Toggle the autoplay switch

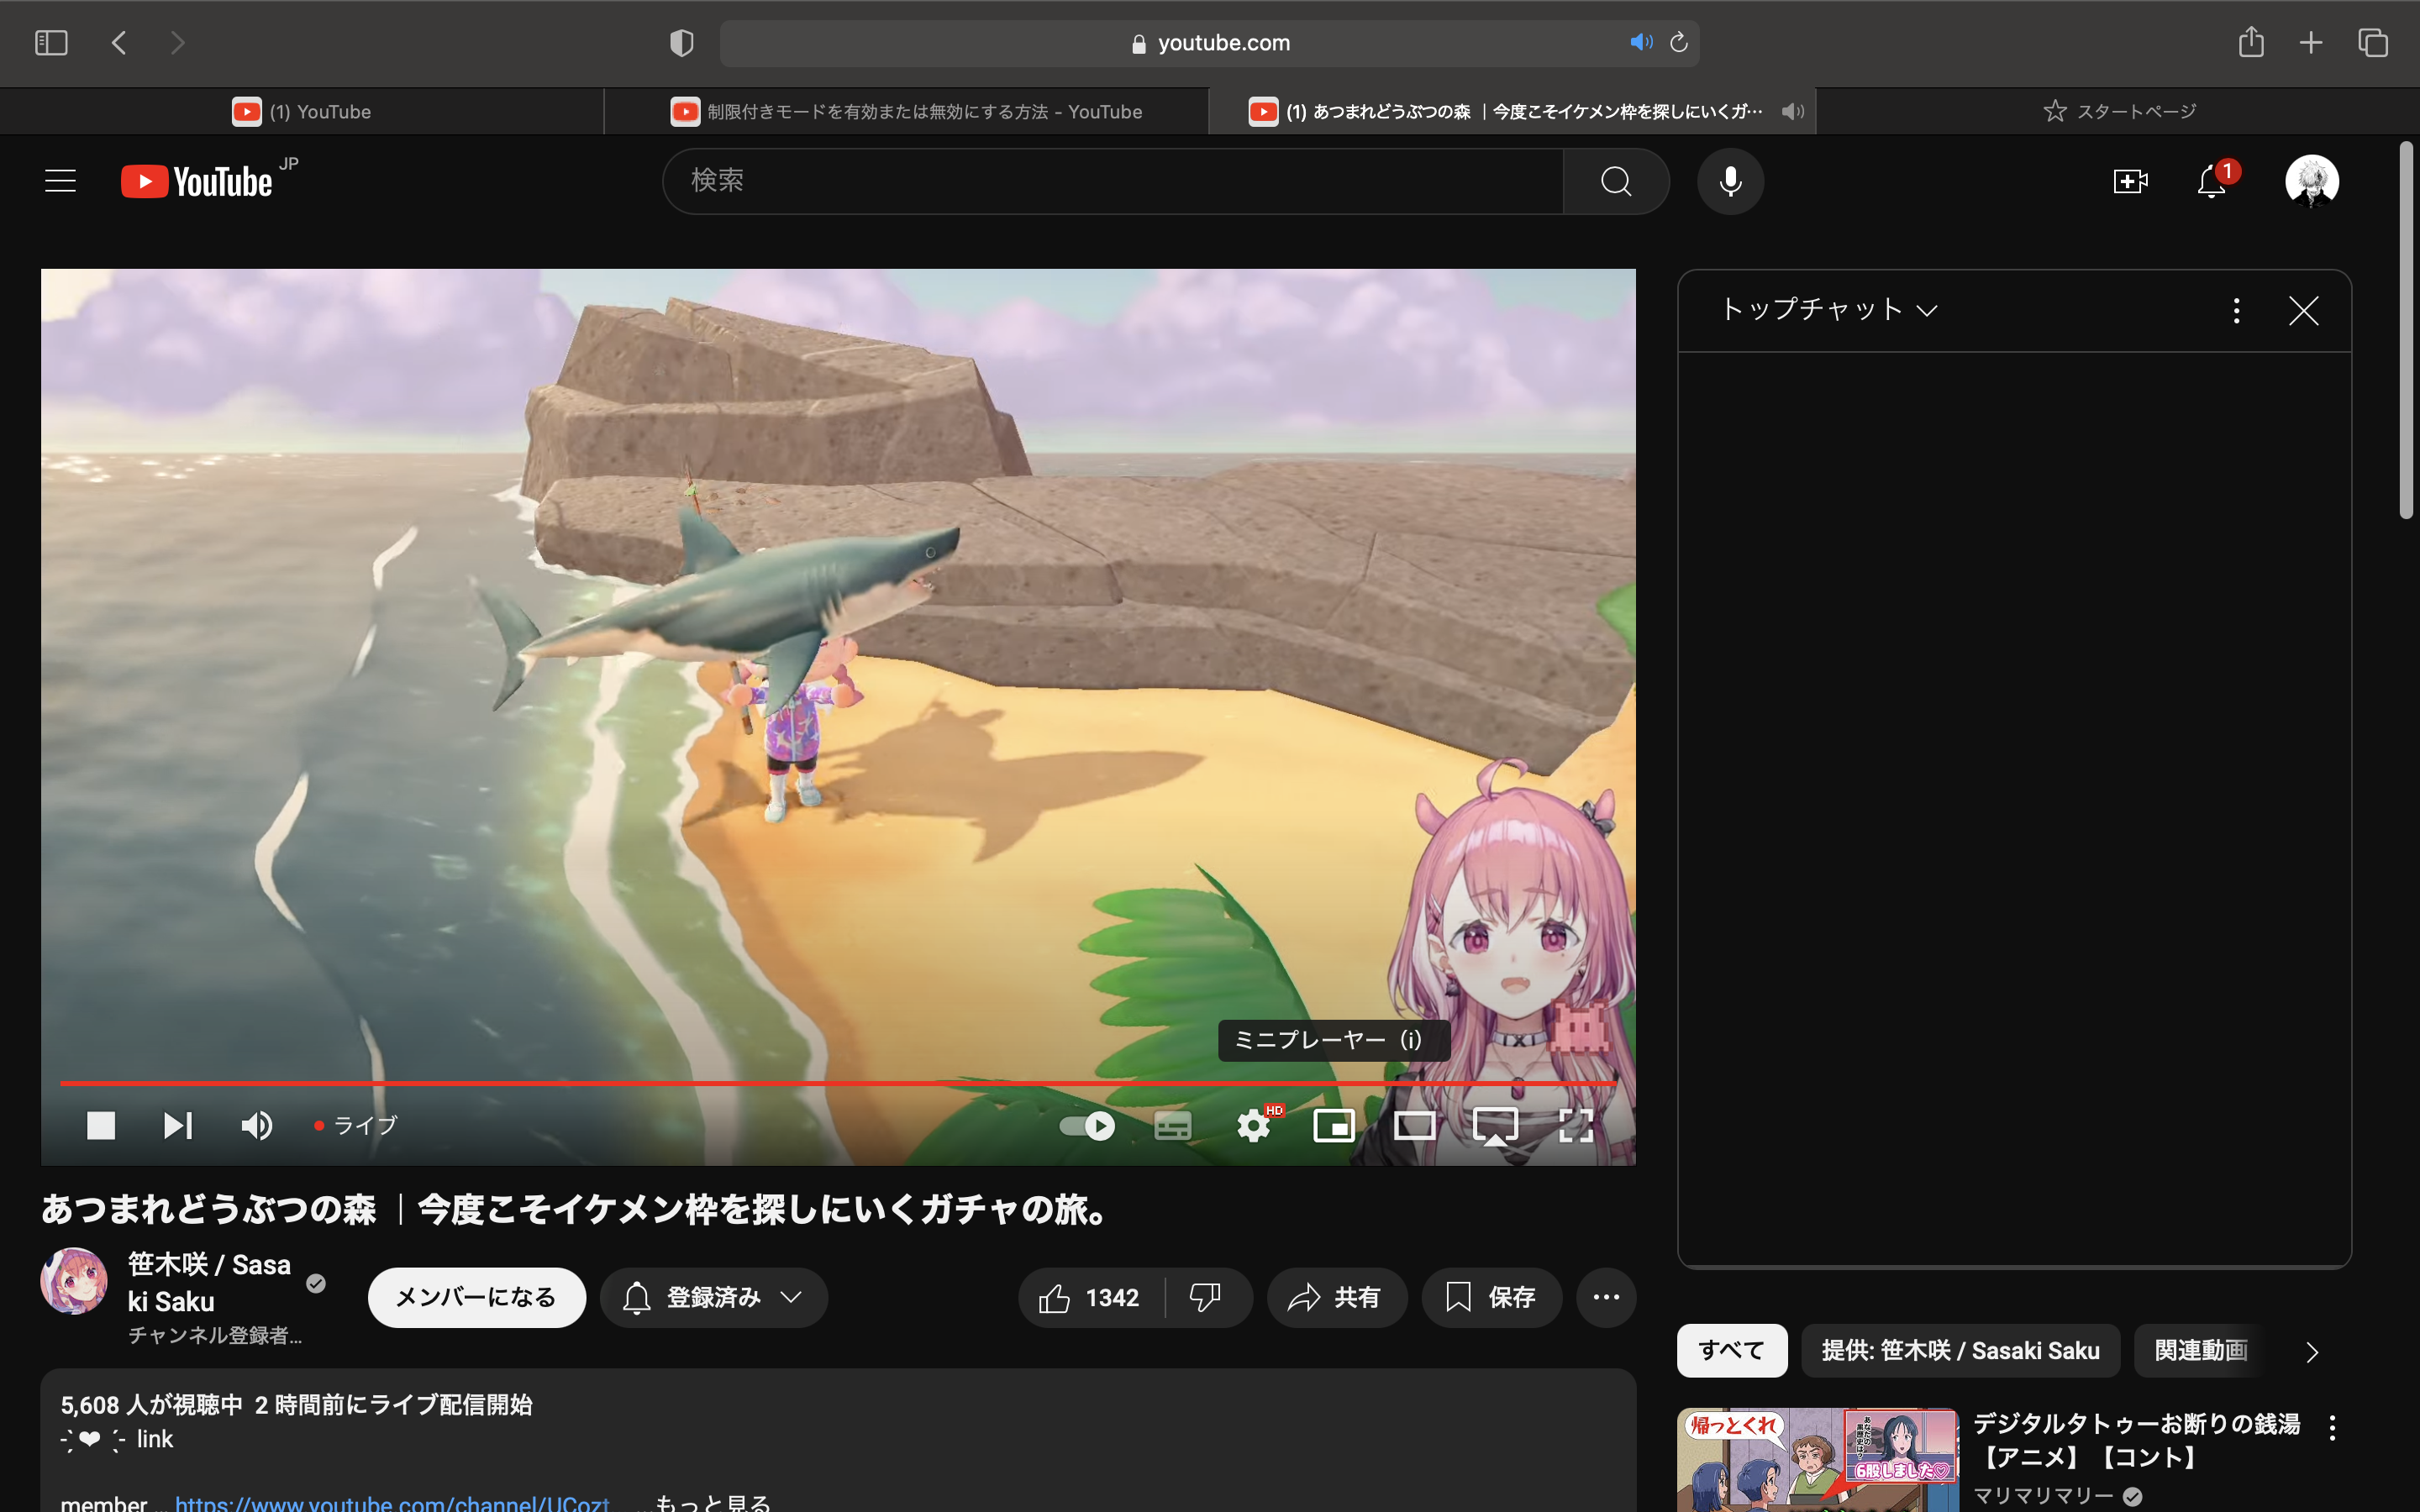tap(1087, 1126)
